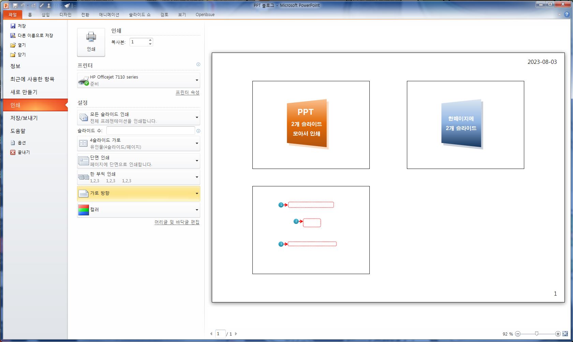
Task: Click the blue 한페이지에 slide thumbnail
Action: click(466, 125)
